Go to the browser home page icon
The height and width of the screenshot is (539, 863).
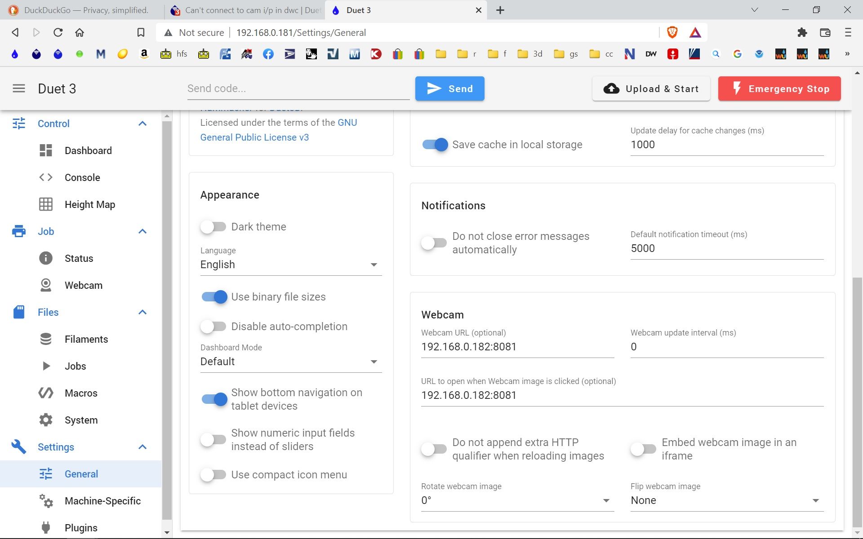(x=80, y=32)
